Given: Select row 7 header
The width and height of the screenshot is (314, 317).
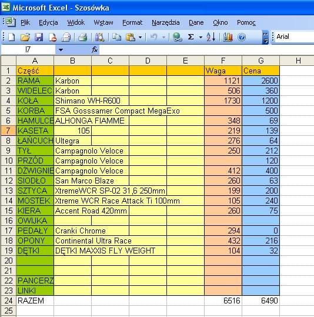Looking at the screenshot, I should (x=8, y=131).
